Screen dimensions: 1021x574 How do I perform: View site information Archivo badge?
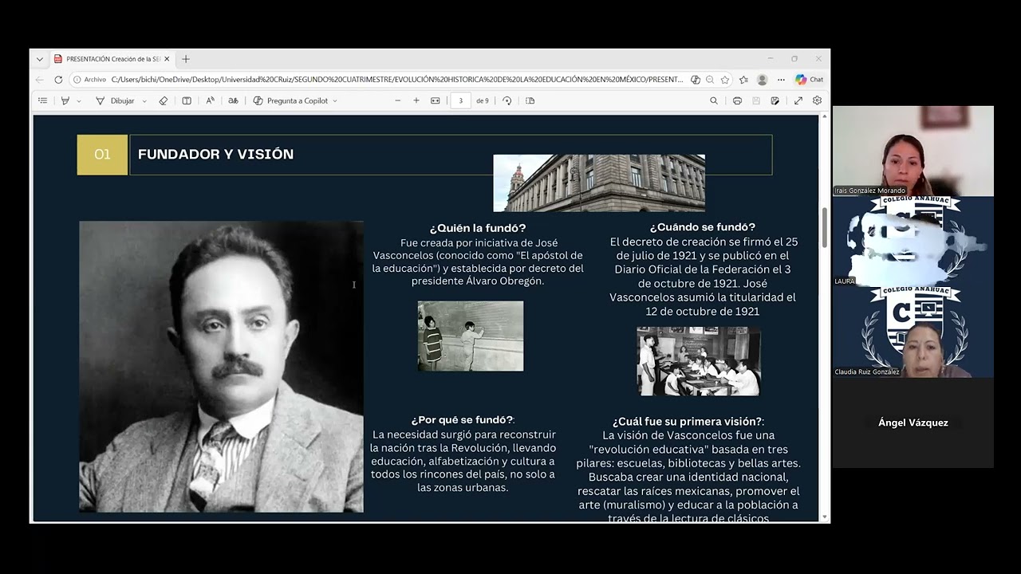[90, 80]
